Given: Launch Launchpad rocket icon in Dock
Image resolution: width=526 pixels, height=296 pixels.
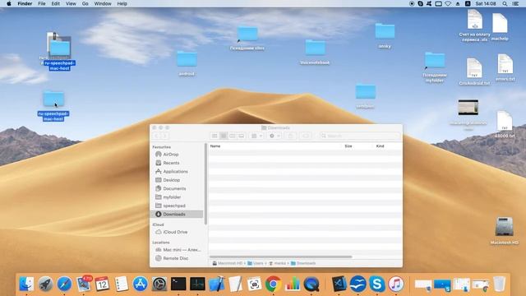Looking at the screenshot, I should click(x=45, y=284).
